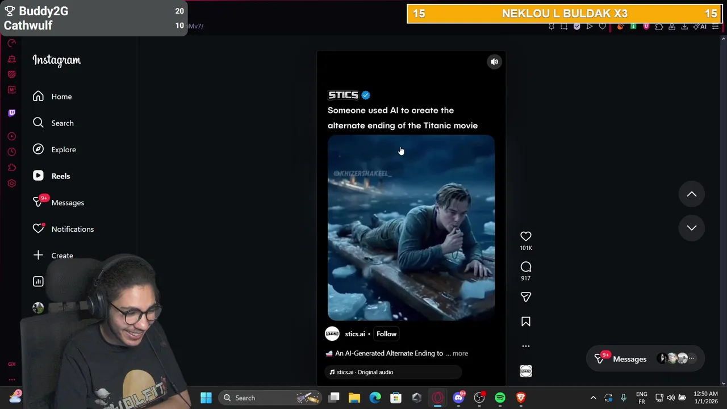Click browser send flow arrow icon
Viewport: 727px width, 409px height.
click(x=590, y=27)
